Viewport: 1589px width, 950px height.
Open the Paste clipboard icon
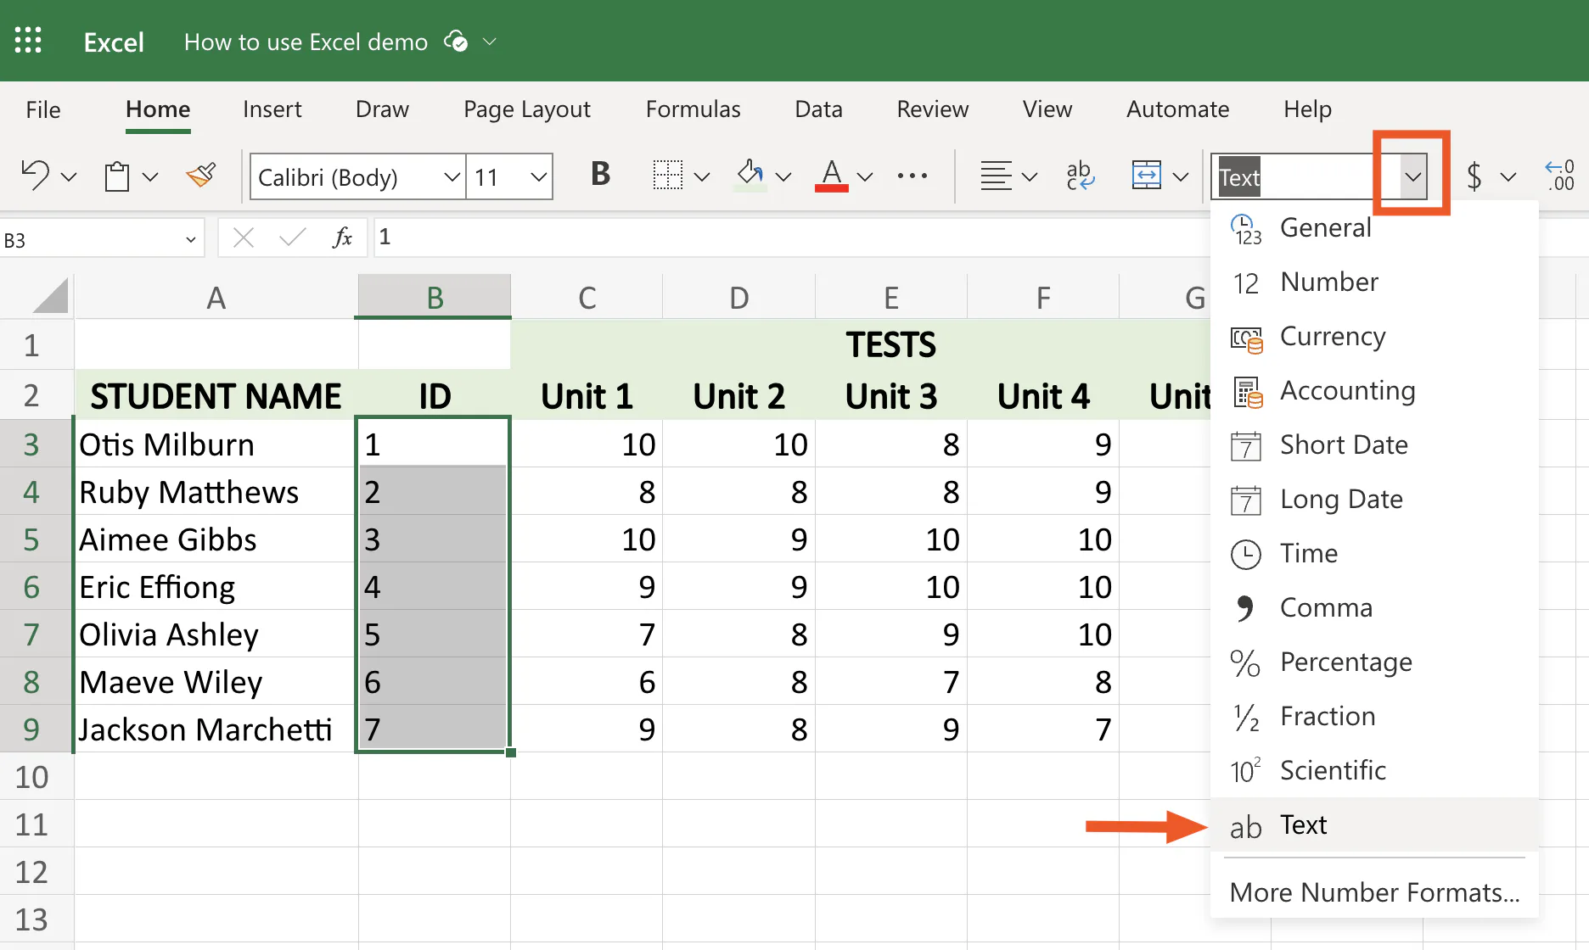click(116, 176)
